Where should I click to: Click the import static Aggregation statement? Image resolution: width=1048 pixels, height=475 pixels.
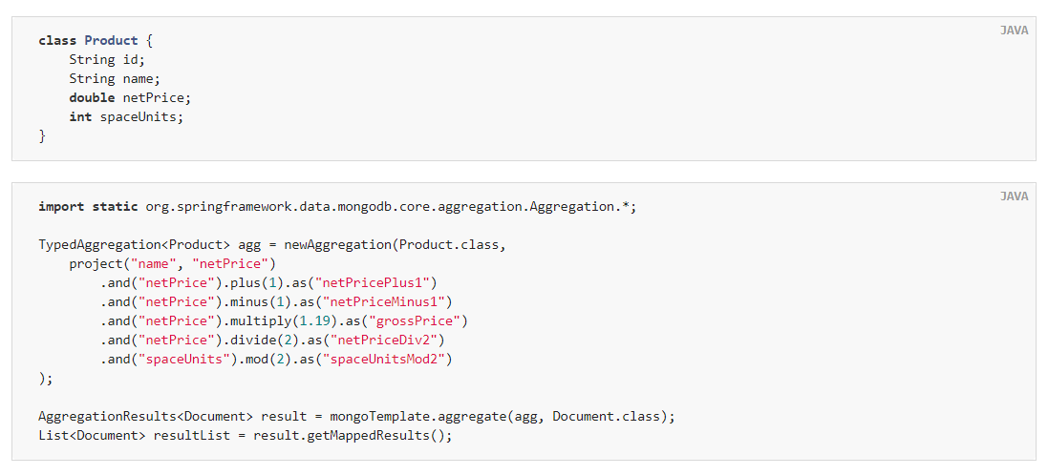[337, 206]
